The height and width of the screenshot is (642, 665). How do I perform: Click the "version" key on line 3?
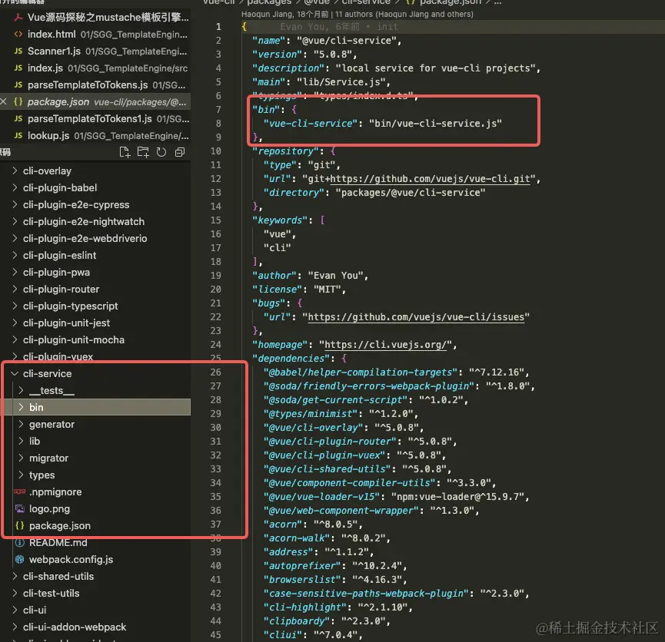278,55
